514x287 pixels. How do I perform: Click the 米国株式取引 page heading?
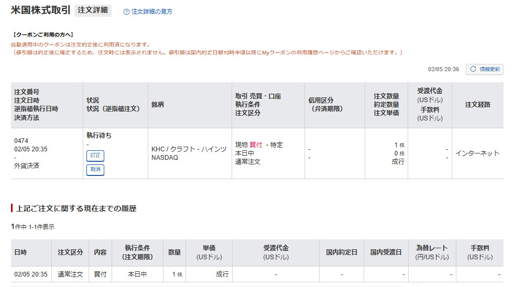pyautogui.click(x=40, y=10)
